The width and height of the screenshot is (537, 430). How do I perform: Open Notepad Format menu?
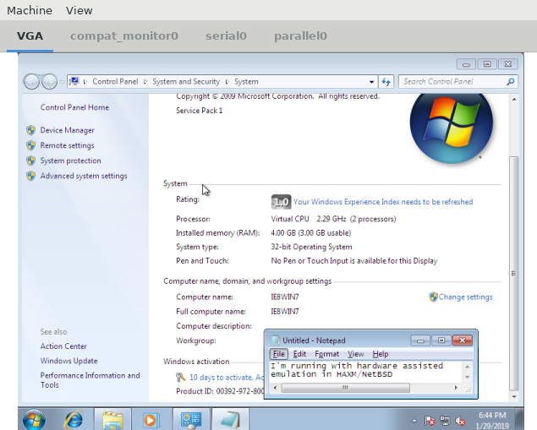(x=326, y=354)
